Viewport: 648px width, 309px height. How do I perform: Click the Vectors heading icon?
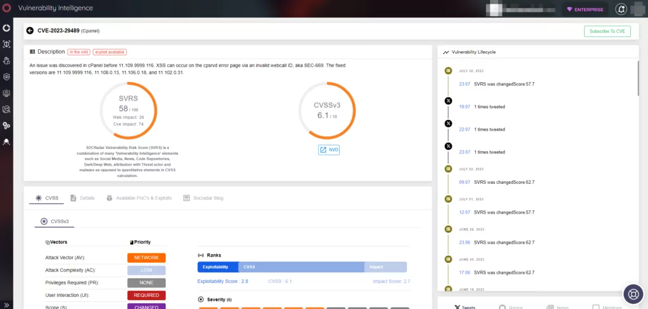click(47, 242)
